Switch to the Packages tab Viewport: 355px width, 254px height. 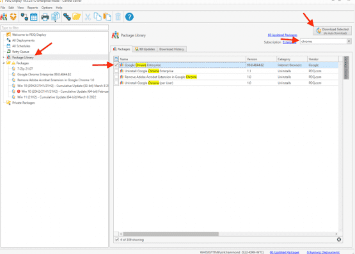pyautogui.click(x=122, y=49)
